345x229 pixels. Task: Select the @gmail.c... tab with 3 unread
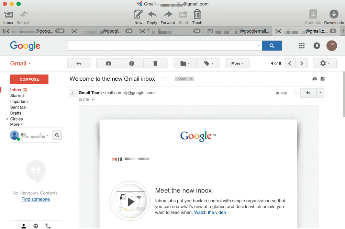[x=306, y=31]
